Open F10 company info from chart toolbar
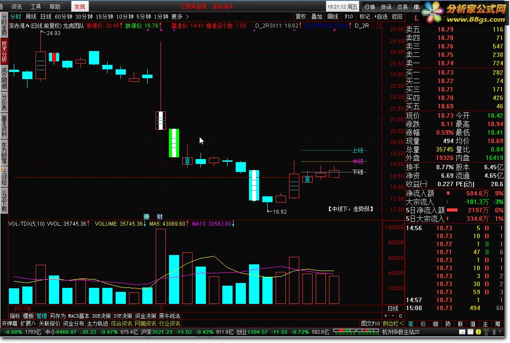 point(349,16)
